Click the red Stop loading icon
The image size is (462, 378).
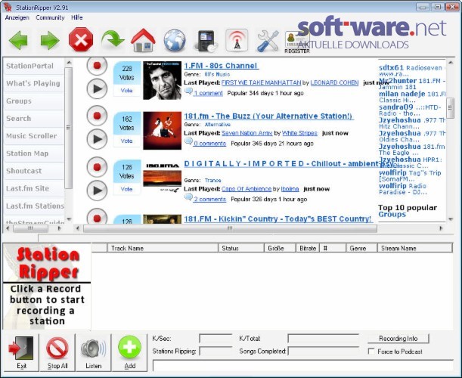coord(81,40)
